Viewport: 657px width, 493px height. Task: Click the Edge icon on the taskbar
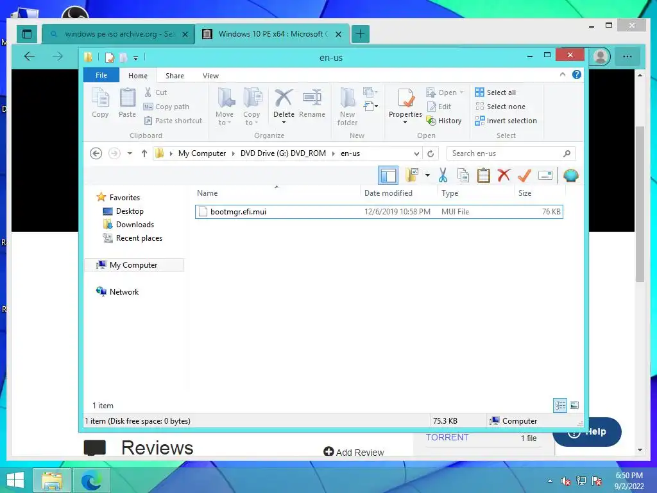pos(91,480)
